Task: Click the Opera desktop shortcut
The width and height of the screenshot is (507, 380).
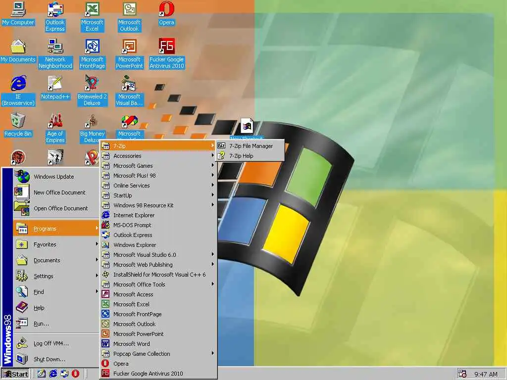Action: pos(166,13)
